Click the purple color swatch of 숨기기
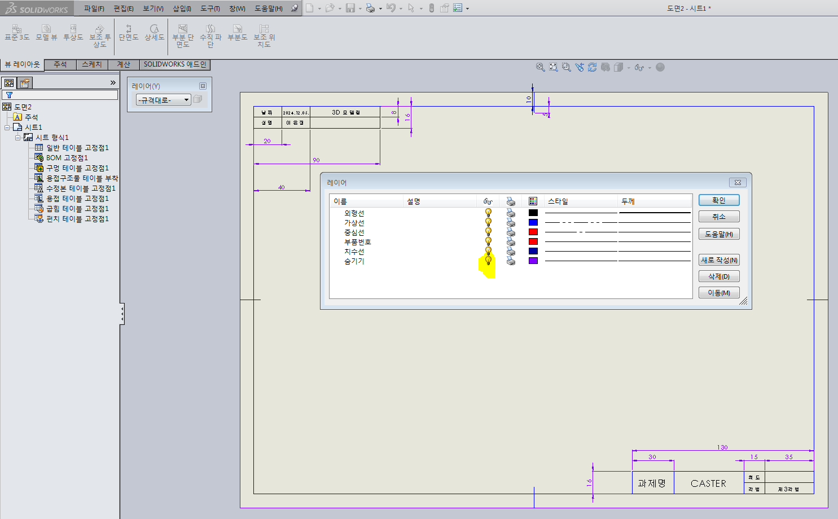 533,261
